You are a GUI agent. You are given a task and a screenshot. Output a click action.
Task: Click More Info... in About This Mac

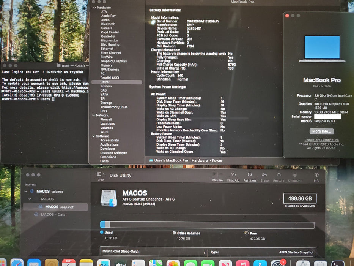click(321, 131)
